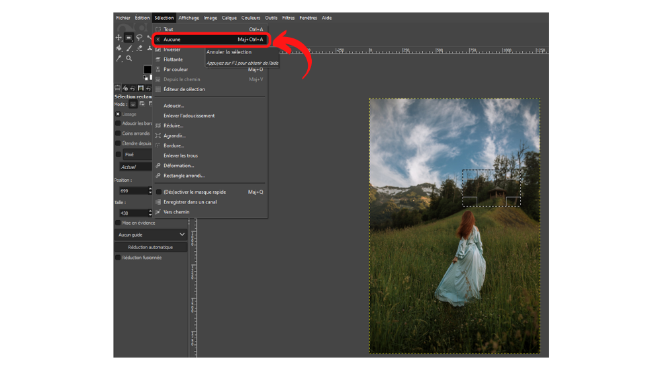Select the Eraser tool
Image resolution: width=662 pixels, height=370 pixels.
pos(139,48)
